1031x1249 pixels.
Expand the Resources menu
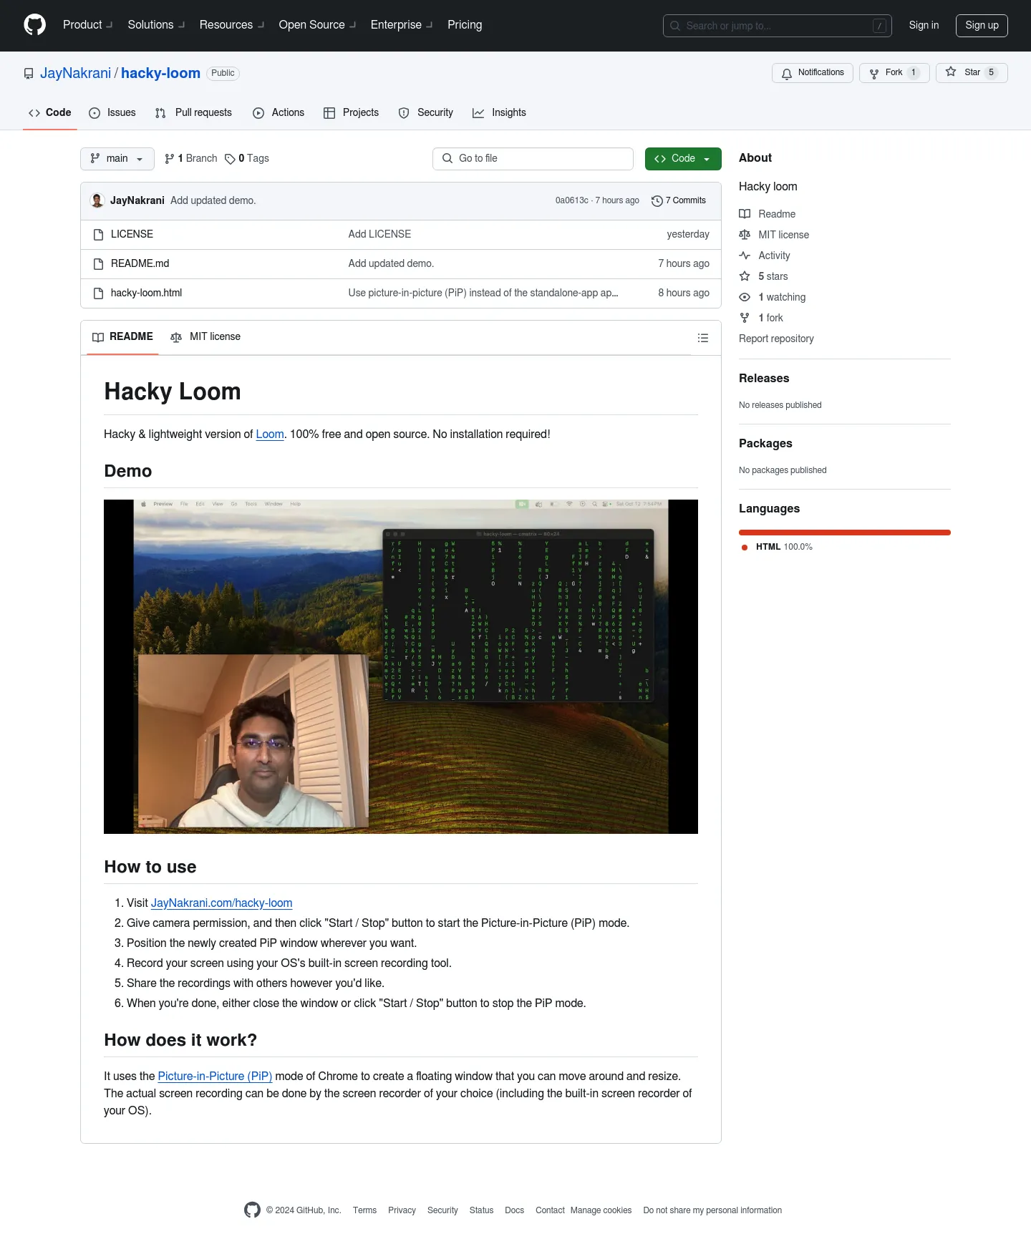232,25
